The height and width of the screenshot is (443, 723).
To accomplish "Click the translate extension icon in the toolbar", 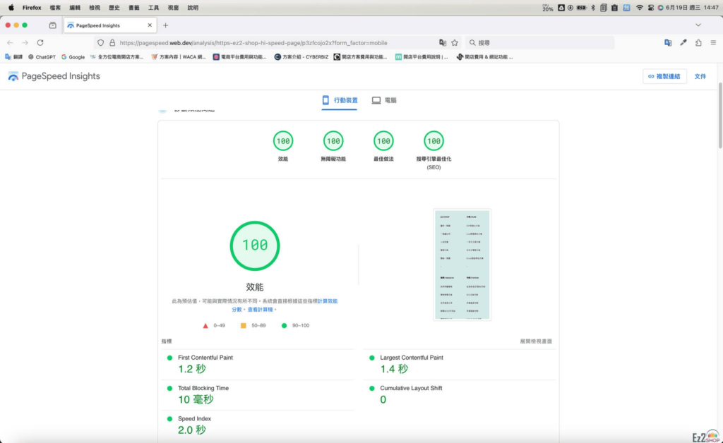I will pyautogui.click(x=668, y=43).
